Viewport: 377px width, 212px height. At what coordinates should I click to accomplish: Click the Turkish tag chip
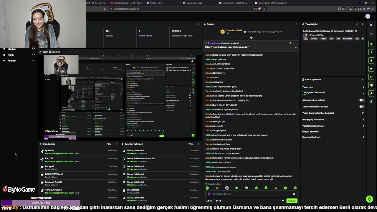[x=314, y=39]
